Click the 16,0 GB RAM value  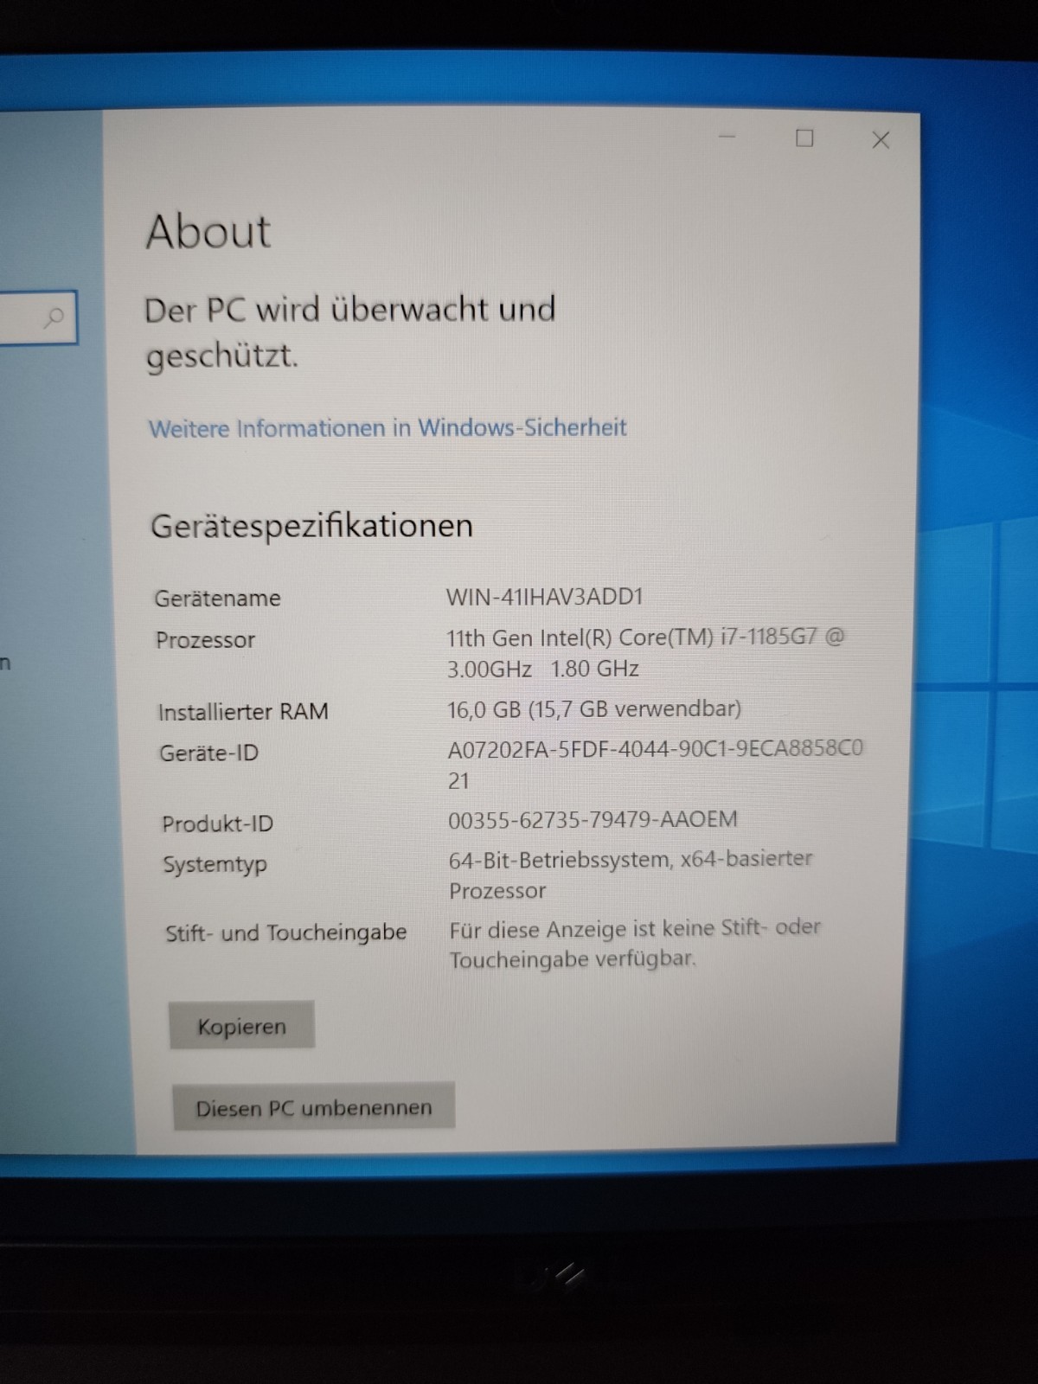[x=594, y=709]
